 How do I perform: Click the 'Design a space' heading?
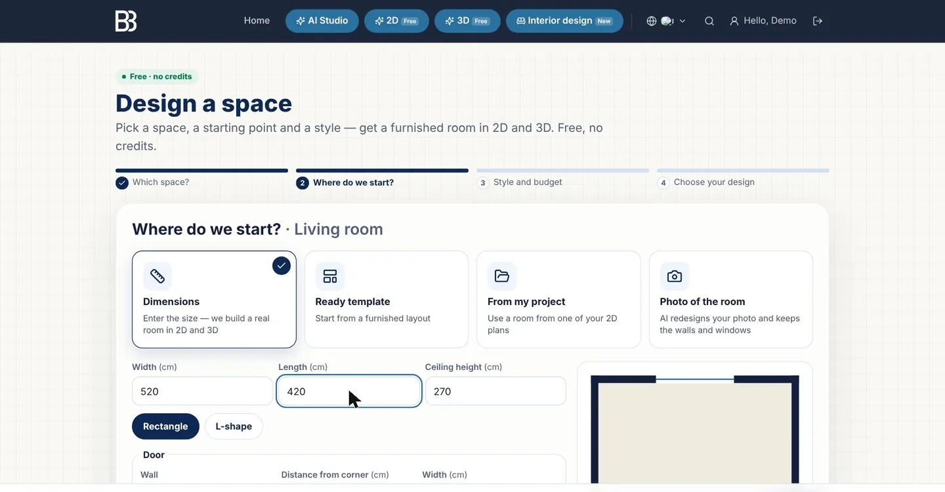(204, 104)
